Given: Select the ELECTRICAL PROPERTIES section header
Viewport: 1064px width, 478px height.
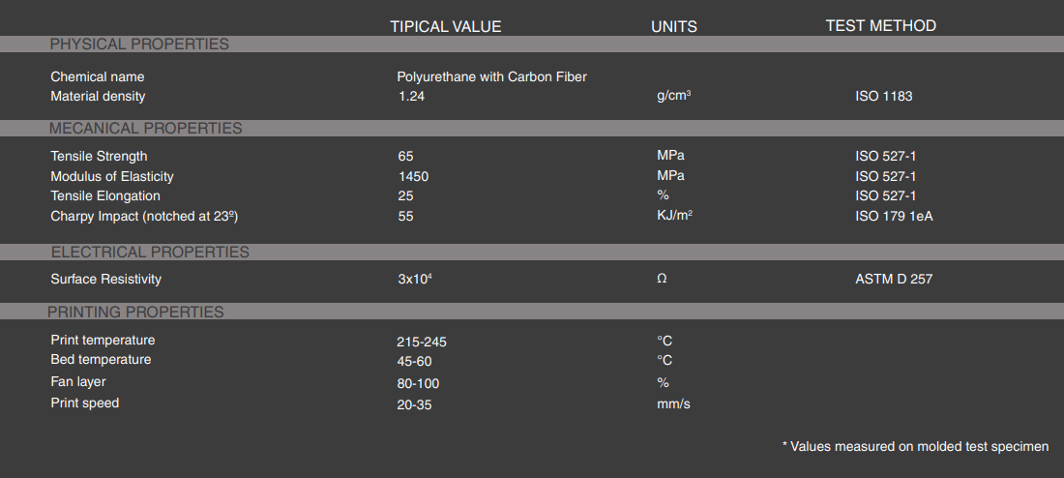Looking at the screenshot, I should 149,253.
